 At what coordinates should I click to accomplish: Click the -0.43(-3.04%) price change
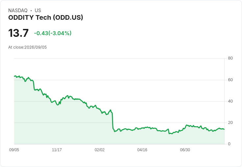(53, 33)
